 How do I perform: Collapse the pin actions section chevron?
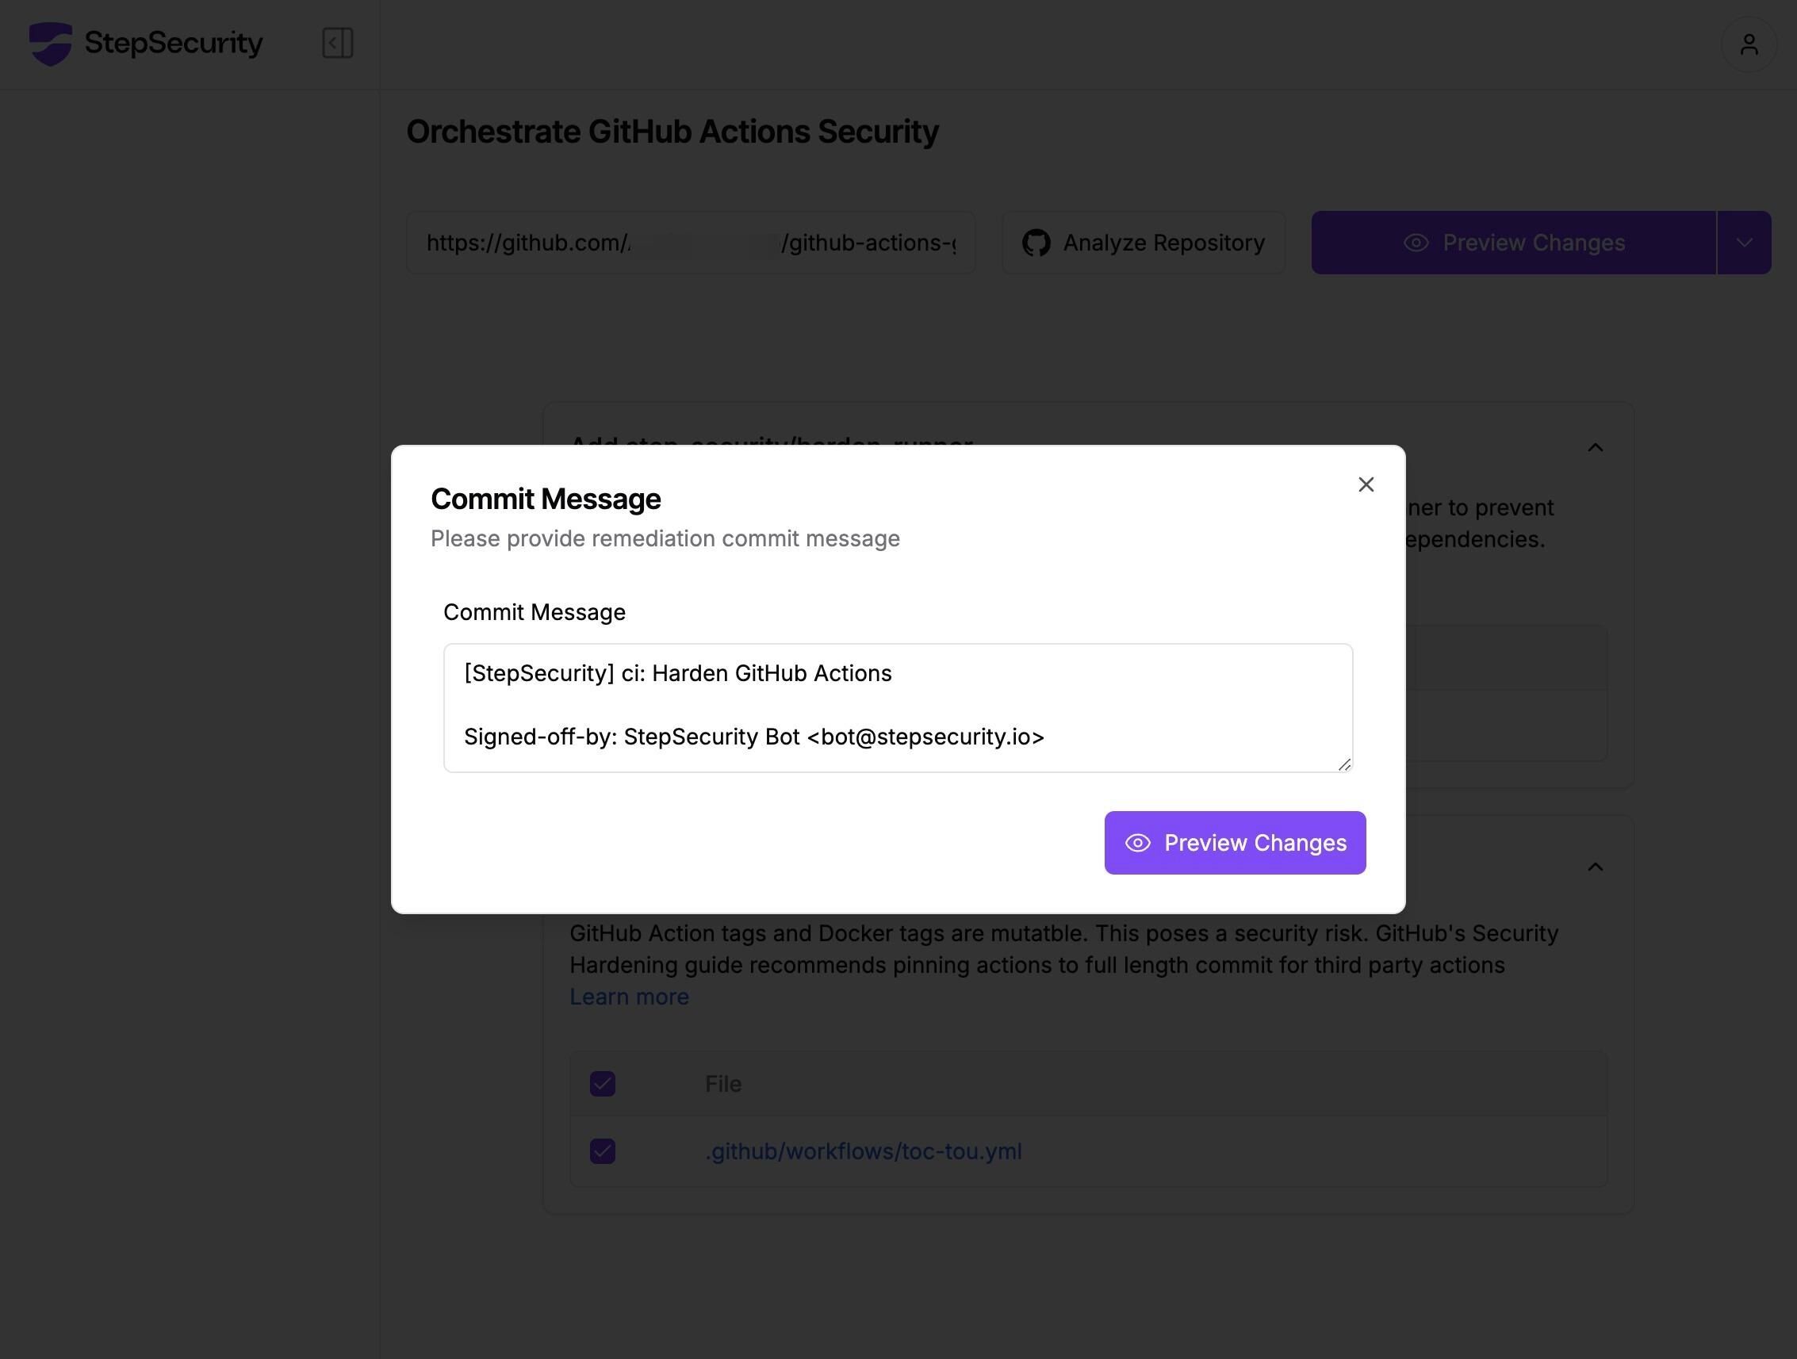(1595, 867)
